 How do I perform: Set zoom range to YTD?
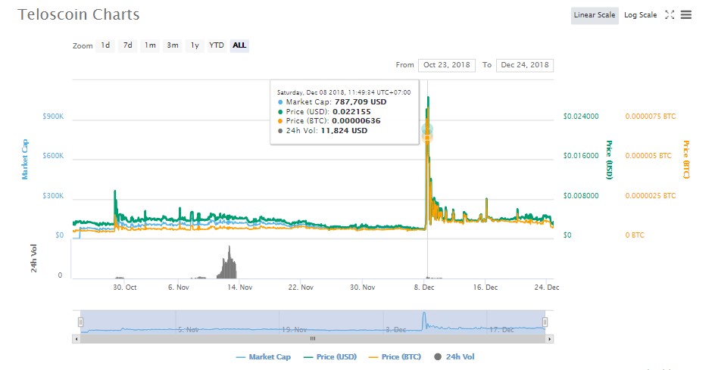point(217,45)
